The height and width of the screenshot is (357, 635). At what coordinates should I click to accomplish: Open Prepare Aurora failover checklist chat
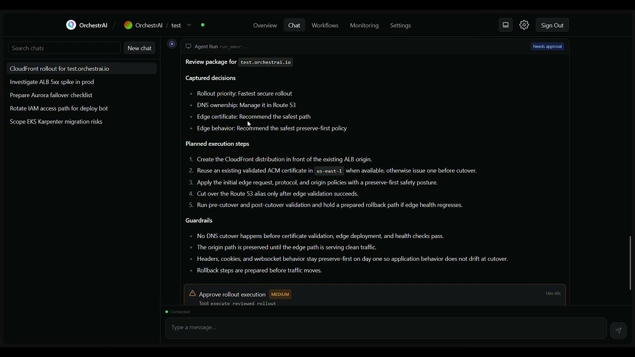(82, 95)
